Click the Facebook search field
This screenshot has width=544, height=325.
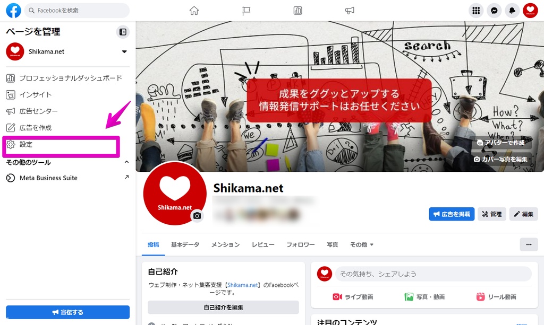pos(77,11)
